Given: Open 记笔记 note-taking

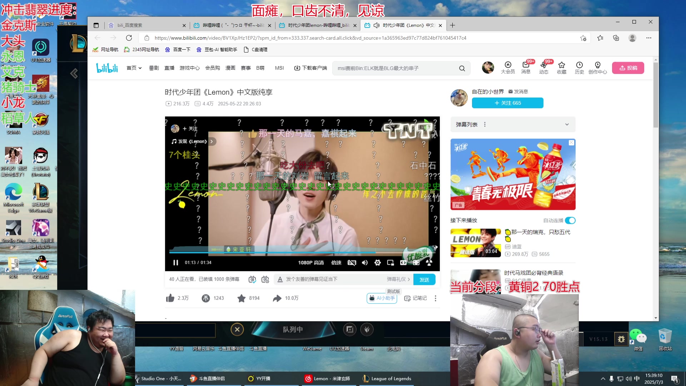Looking at the screenshot, I should point(415,298).
